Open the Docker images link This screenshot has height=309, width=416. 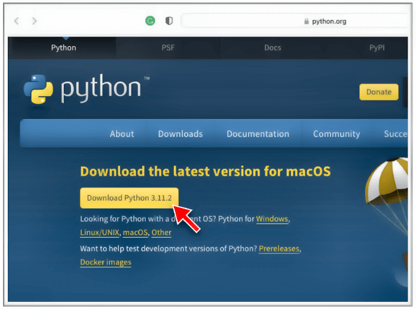click(x=106, y=262)
